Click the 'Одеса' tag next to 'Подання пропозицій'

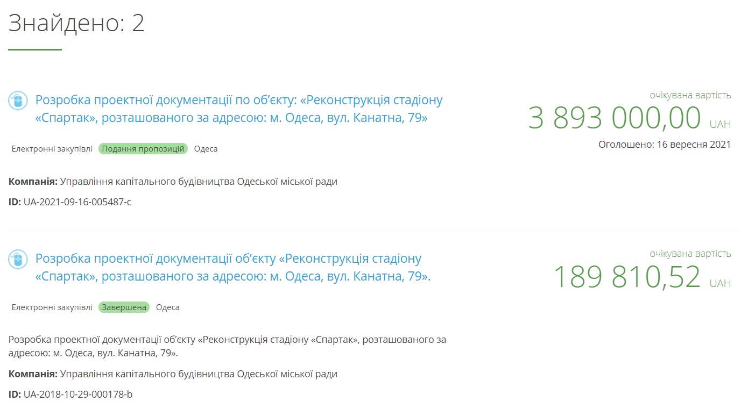206,149
